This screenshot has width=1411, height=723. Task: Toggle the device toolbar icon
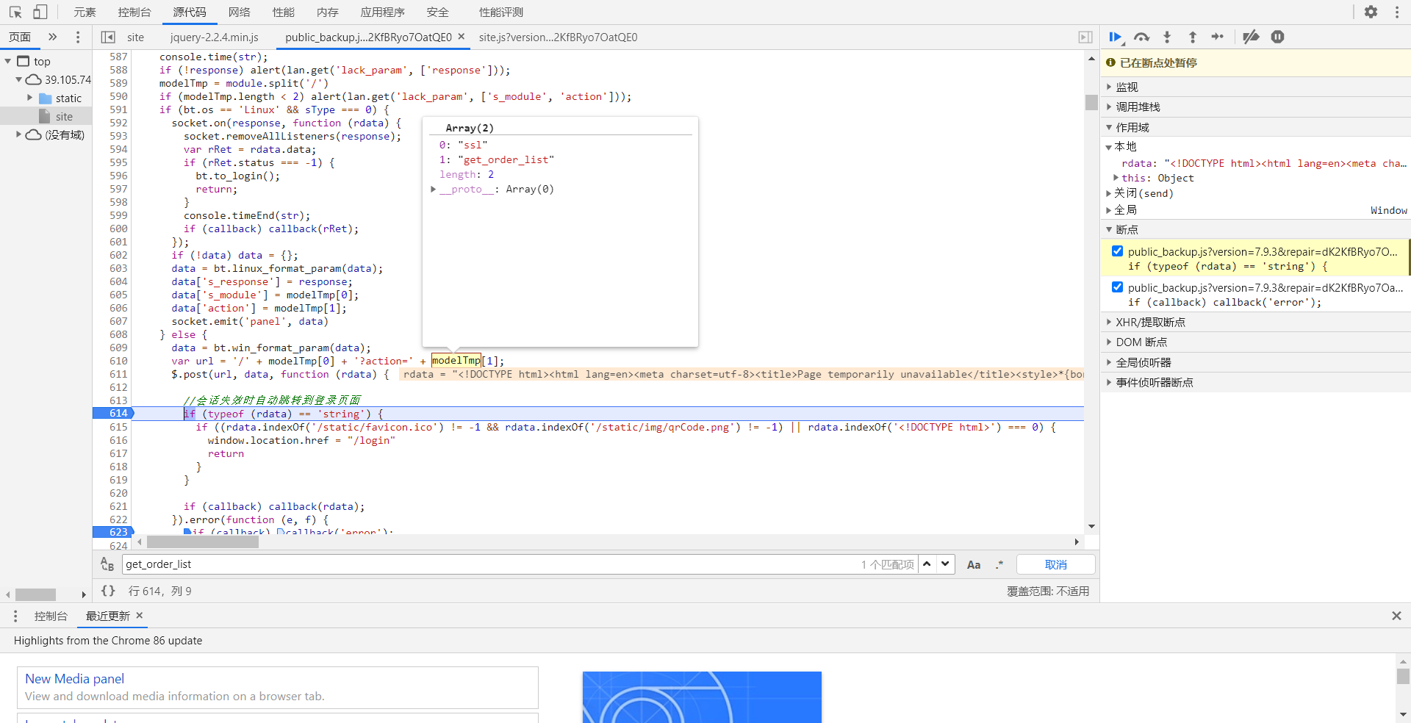40,12
